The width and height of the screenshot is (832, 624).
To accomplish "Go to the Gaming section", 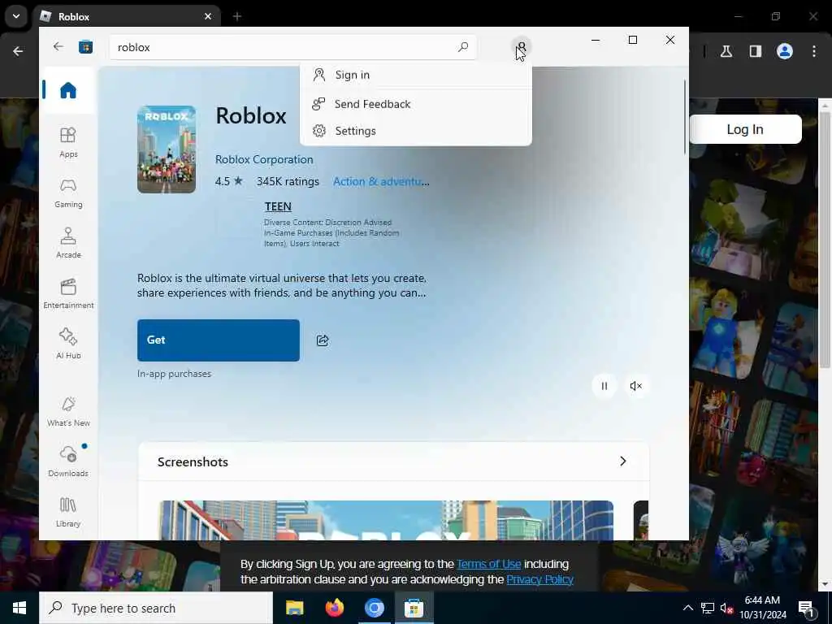I will [x=68, y=193].
